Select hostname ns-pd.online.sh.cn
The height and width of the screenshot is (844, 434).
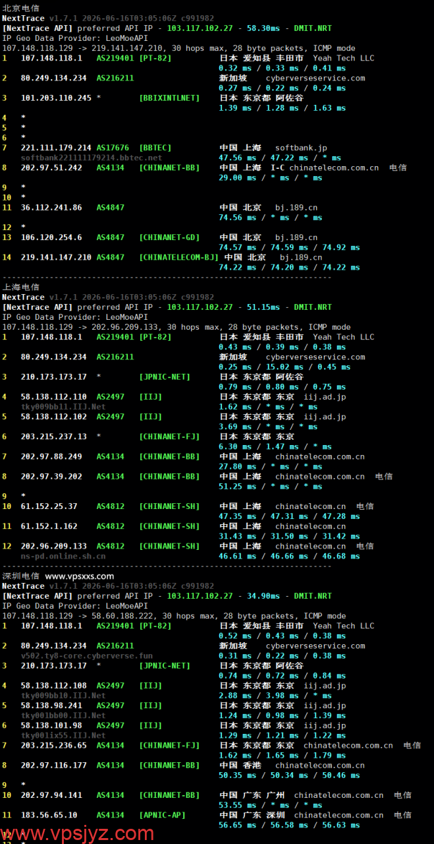click(63, 556)
